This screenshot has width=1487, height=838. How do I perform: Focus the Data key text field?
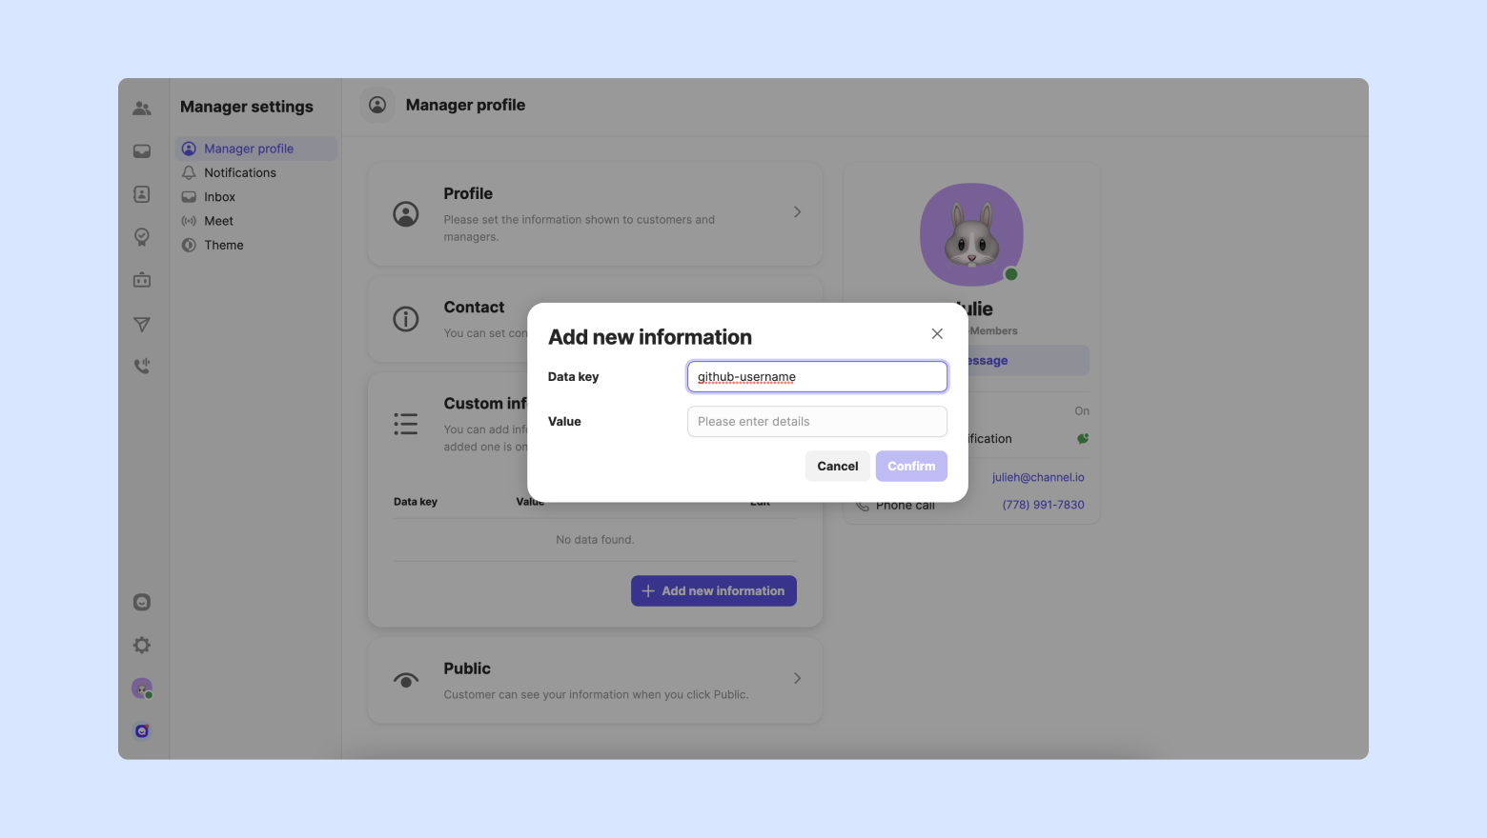pyautogui.click(x=817, y=377)
